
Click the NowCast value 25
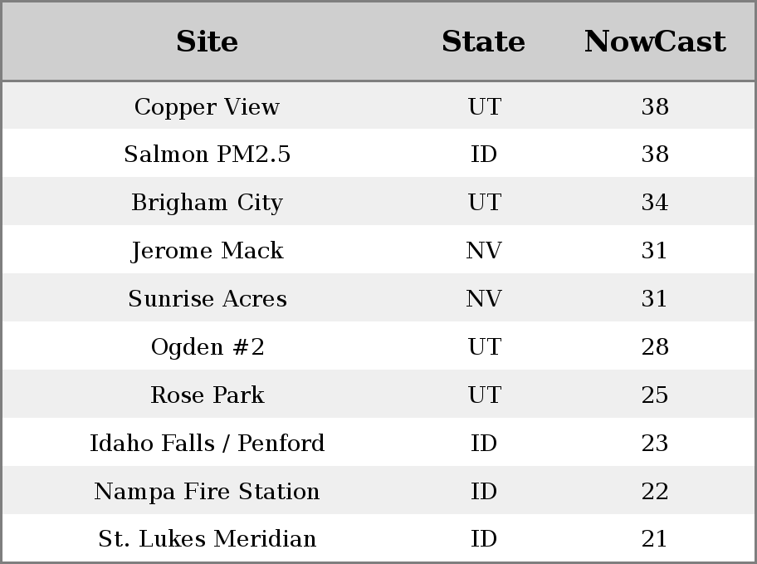(655, 395)
